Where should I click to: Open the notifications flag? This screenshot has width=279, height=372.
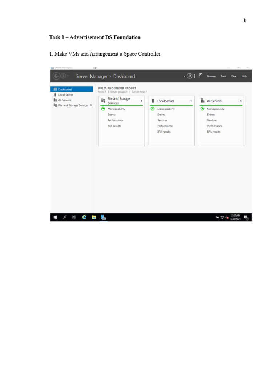point(201,76)
